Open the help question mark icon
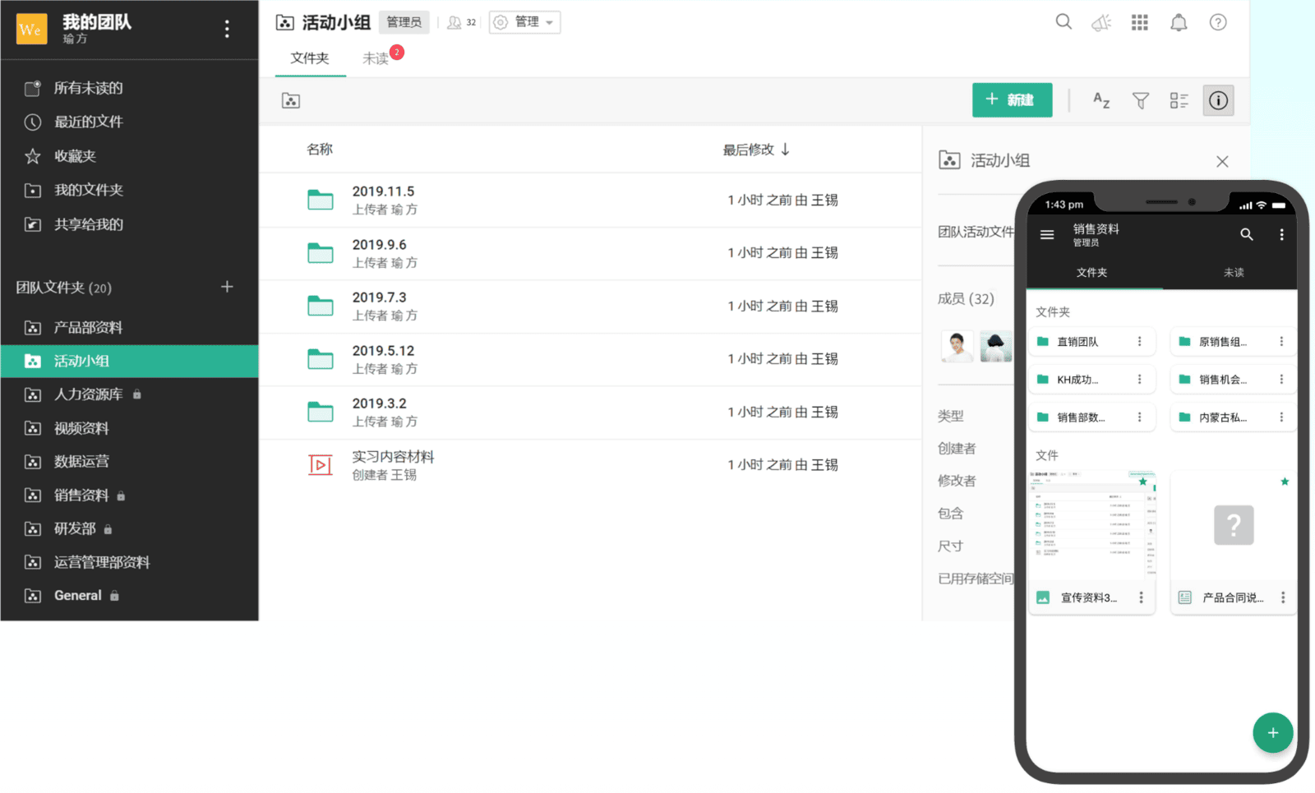This screenshot has height=793, width=1315. [x=1218, y=23]
